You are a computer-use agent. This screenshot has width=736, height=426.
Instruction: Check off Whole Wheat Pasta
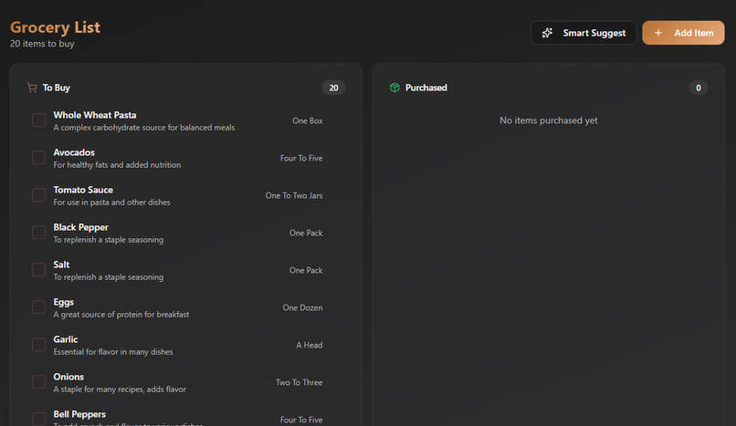(38, 120)
